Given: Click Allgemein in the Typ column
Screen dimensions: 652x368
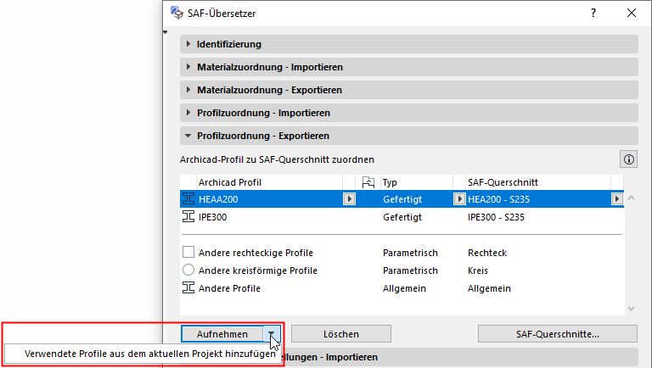Looking at the screenshot, I should pyautogui.click(x=404, y=288).
